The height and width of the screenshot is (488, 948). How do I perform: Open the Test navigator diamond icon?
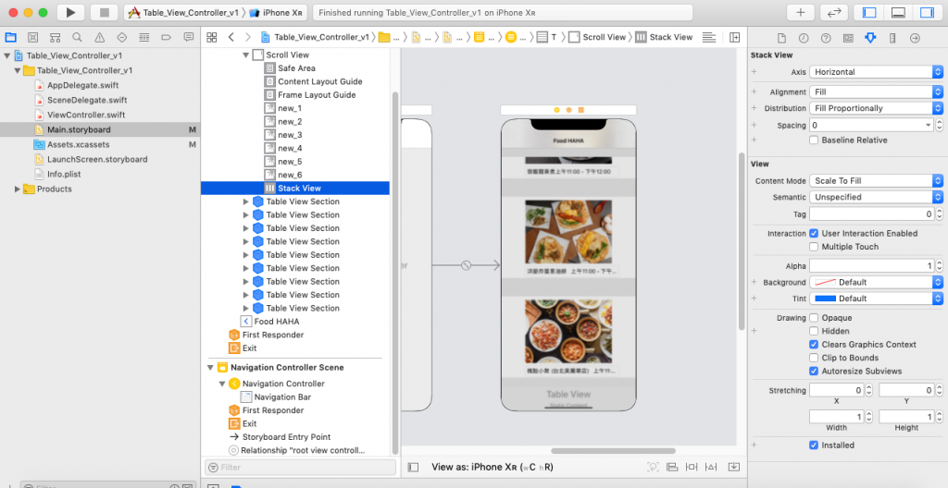[121, 38]
